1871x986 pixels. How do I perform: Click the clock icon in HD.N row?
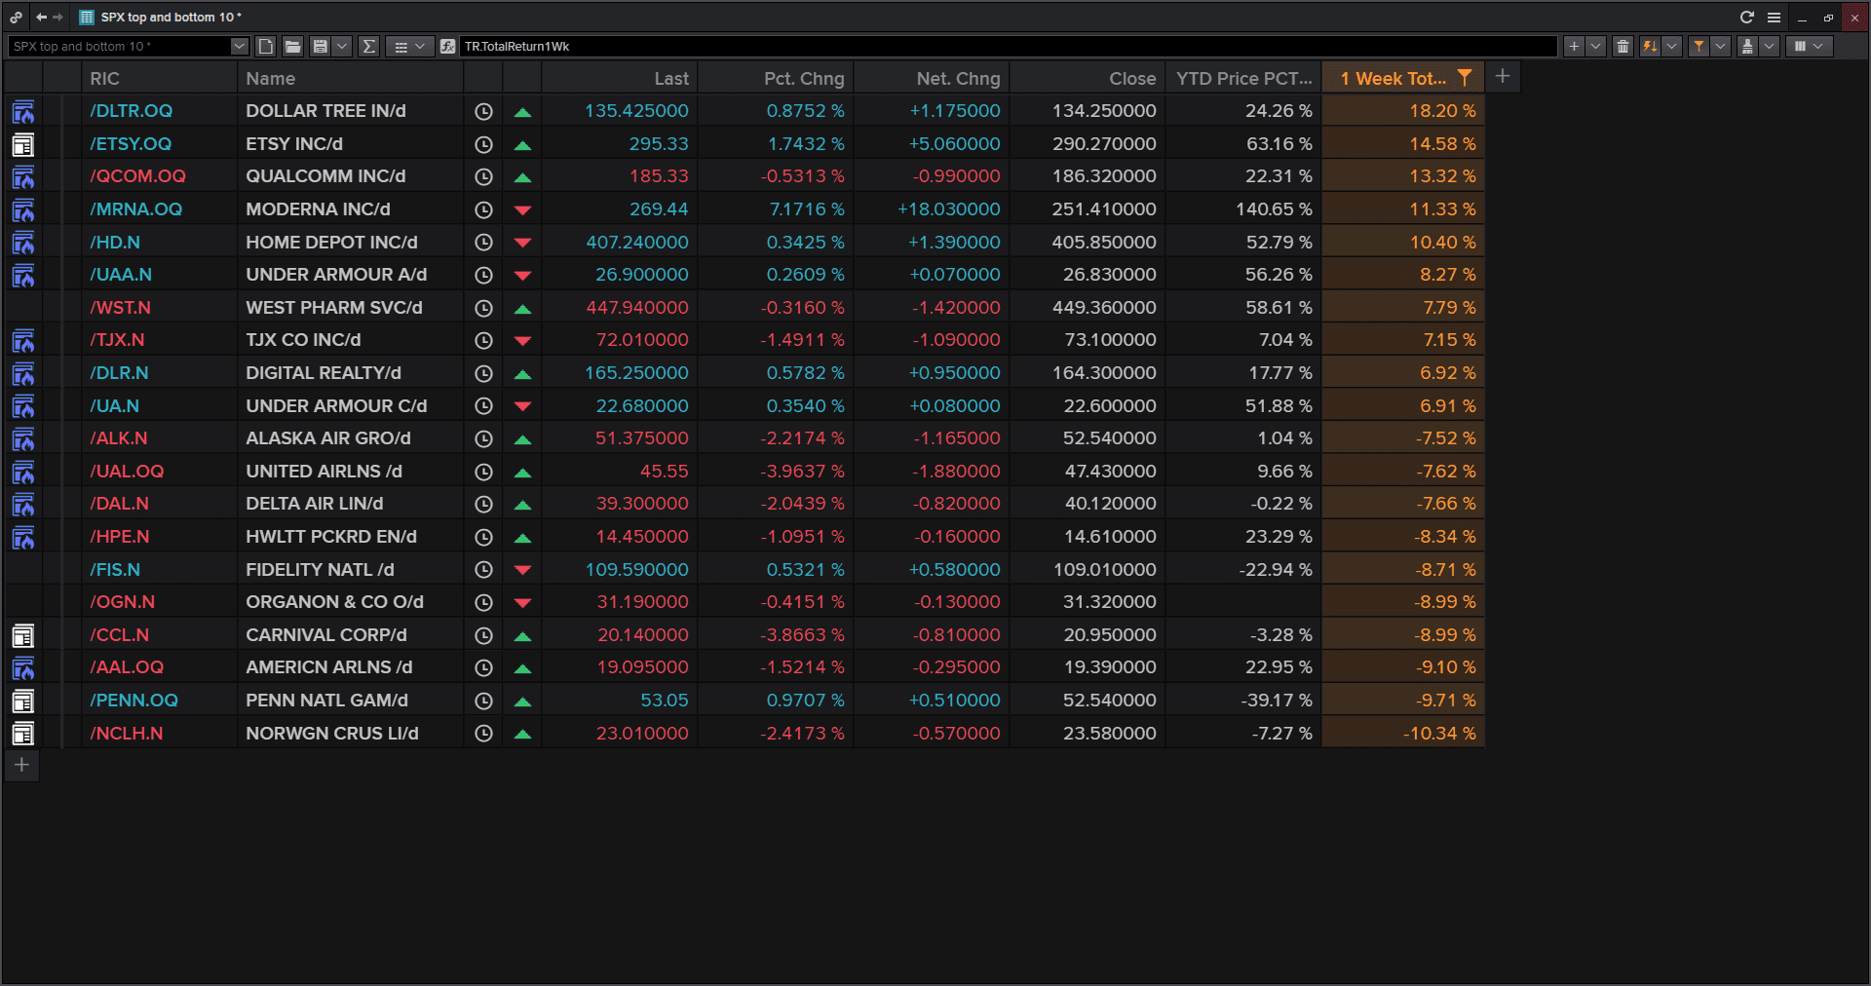[x=483, y=243]
